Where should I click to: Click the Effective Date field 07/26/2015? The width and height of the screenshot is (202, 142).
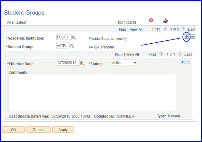(x=68, y=62)
